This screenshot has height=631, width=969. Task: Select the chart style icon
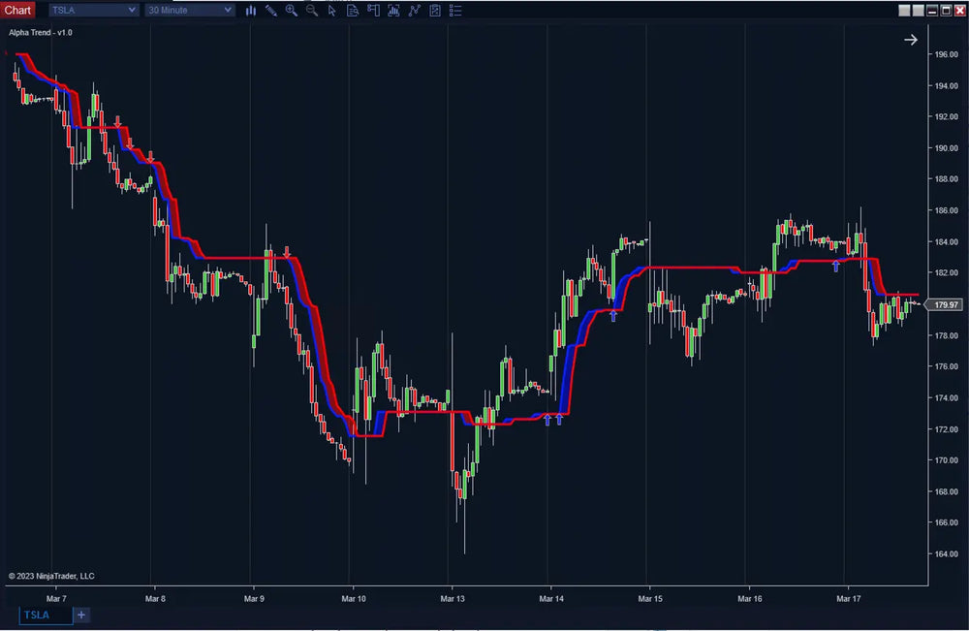coord(251,11)
